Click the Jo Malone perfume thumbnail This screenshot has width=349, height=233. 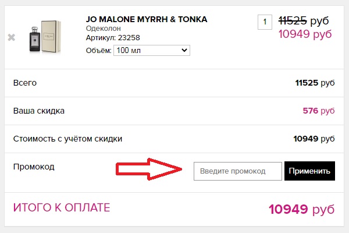(x=44, y=37)
